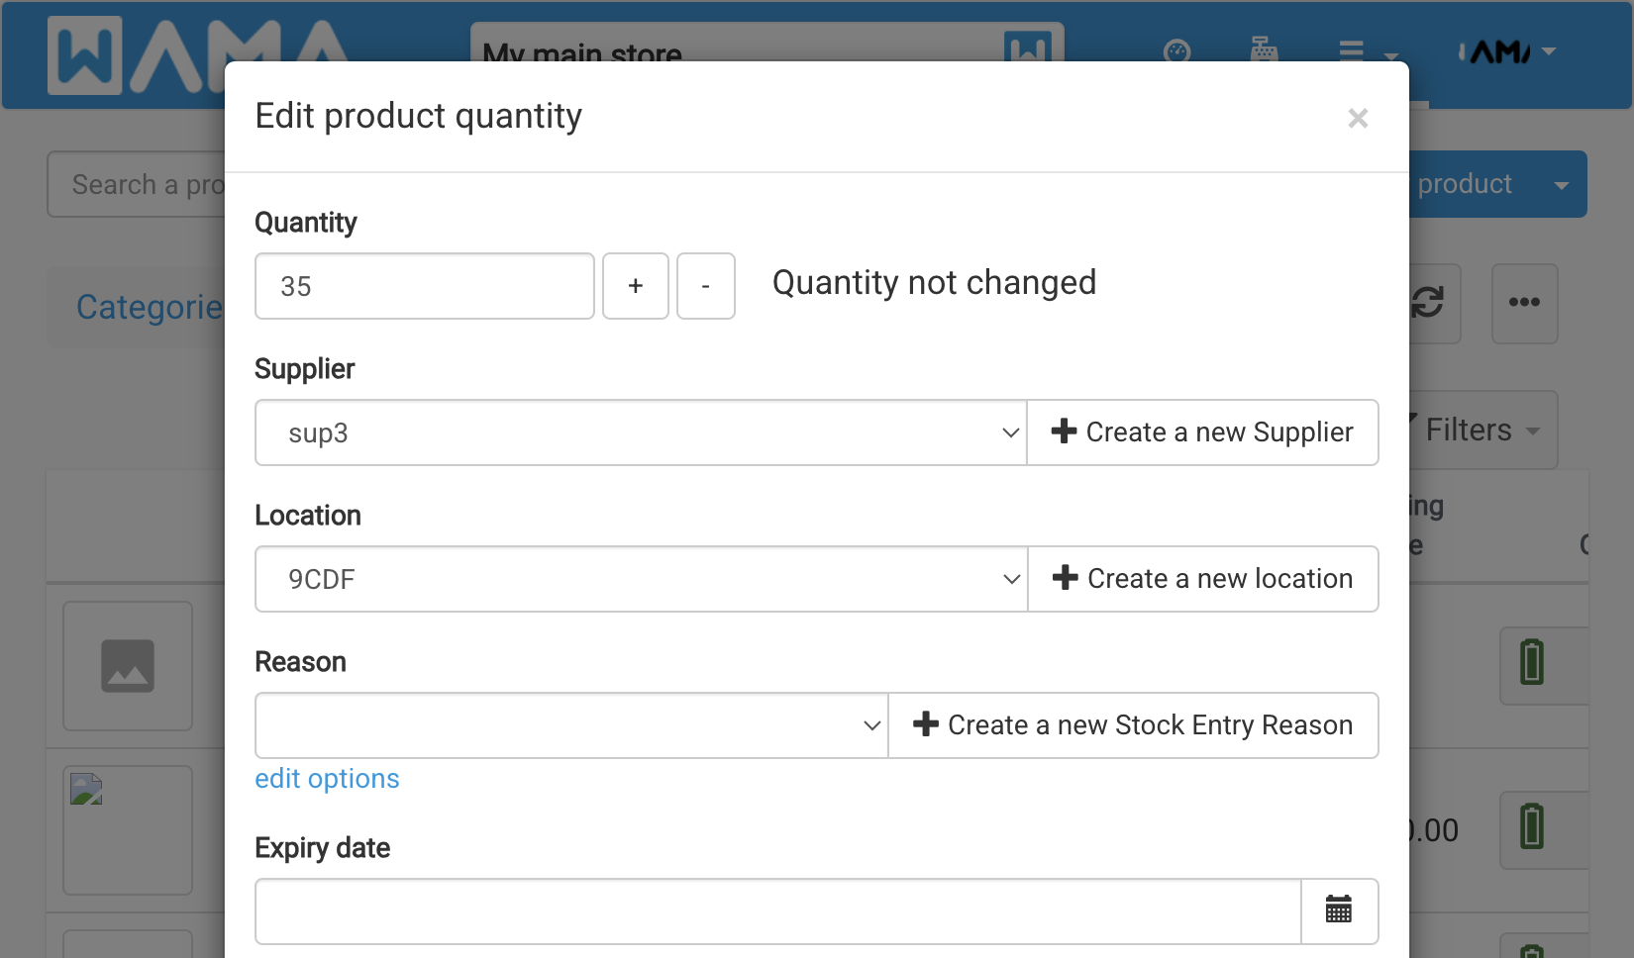Click the refresh icon button

point(1432,303)
